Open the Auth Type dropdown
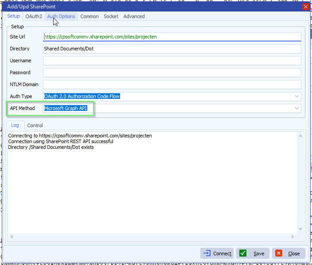The image size is (312, 265). pyautogui.click(x=296, y=96)
